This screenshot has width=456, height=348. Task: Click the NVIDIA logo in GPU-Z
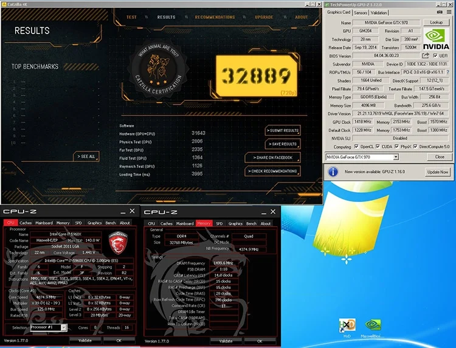436,39
